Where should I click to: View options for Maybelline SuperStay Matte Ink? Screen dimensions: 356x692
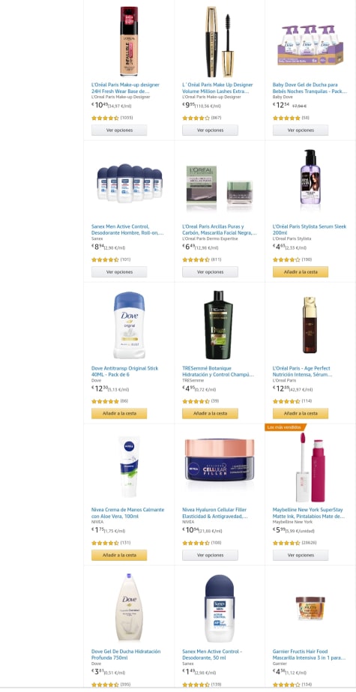pos(301,556)
